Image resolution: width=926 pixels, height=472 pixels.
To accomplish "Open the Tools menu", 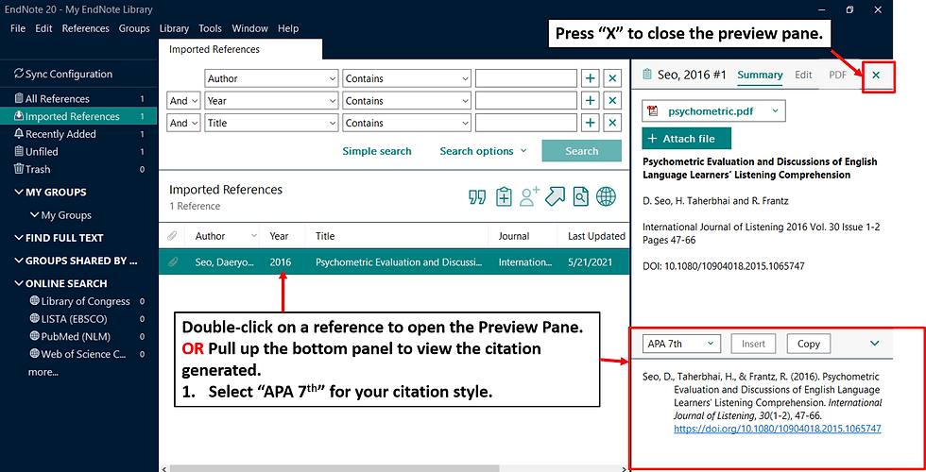I will (x=210, y=28).
